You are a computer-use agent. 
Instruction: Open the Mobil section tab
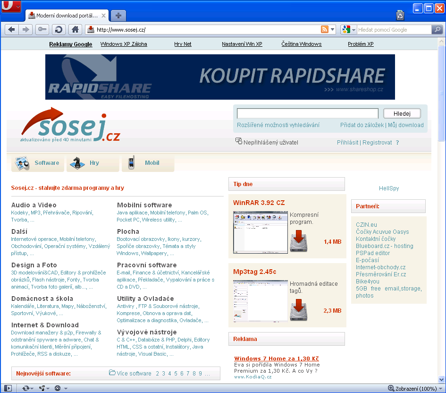click(x=148, y=163)
